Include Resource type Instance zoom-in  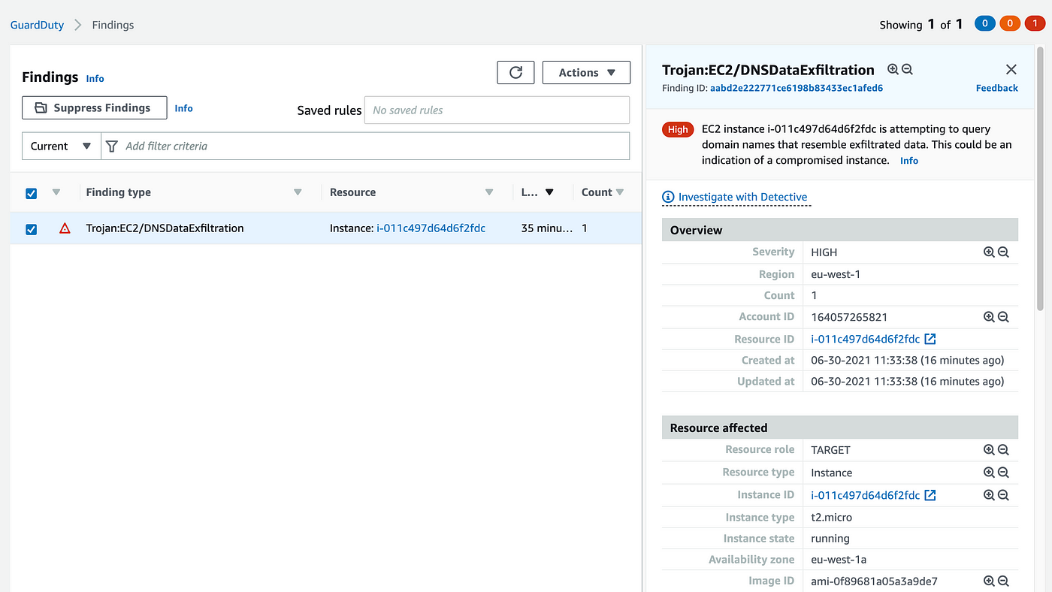point(989,473)
